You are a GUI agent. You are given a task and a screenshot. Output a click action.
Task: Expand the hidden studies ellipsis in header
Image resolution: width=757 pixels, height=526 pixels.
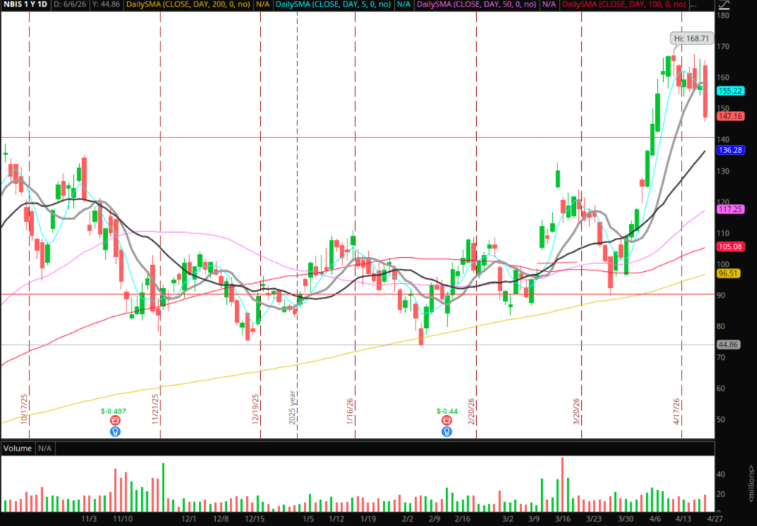click(691, 5)
